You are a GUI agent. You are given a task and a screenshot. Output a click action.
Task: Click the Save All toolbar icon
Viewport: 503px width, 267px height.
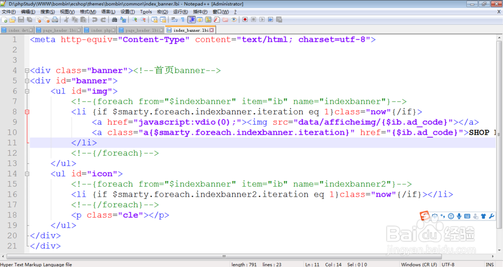coord(29,20)
